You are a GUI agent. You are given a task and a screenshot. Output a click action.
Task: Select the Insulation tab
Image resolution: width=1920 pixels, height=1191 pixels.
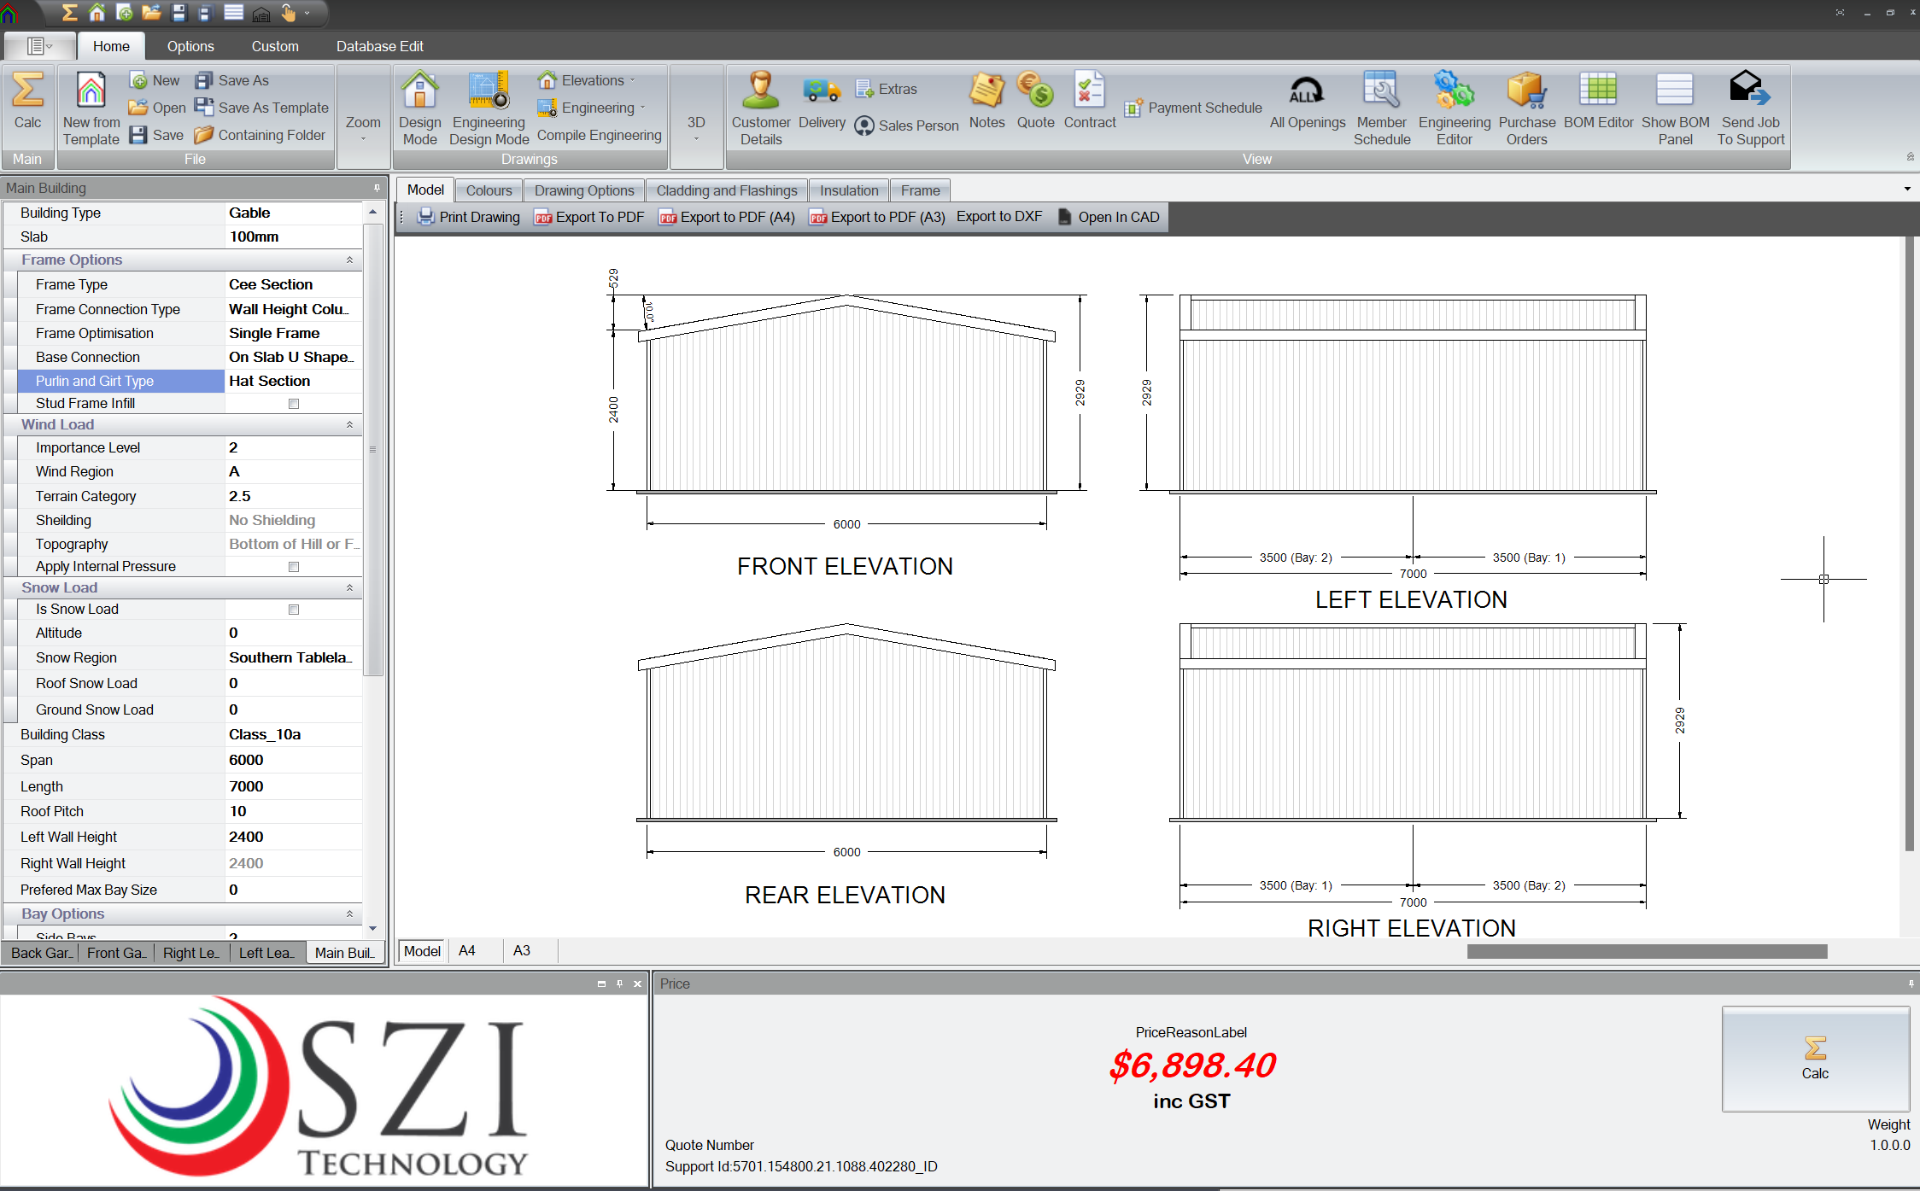[849, 190]
